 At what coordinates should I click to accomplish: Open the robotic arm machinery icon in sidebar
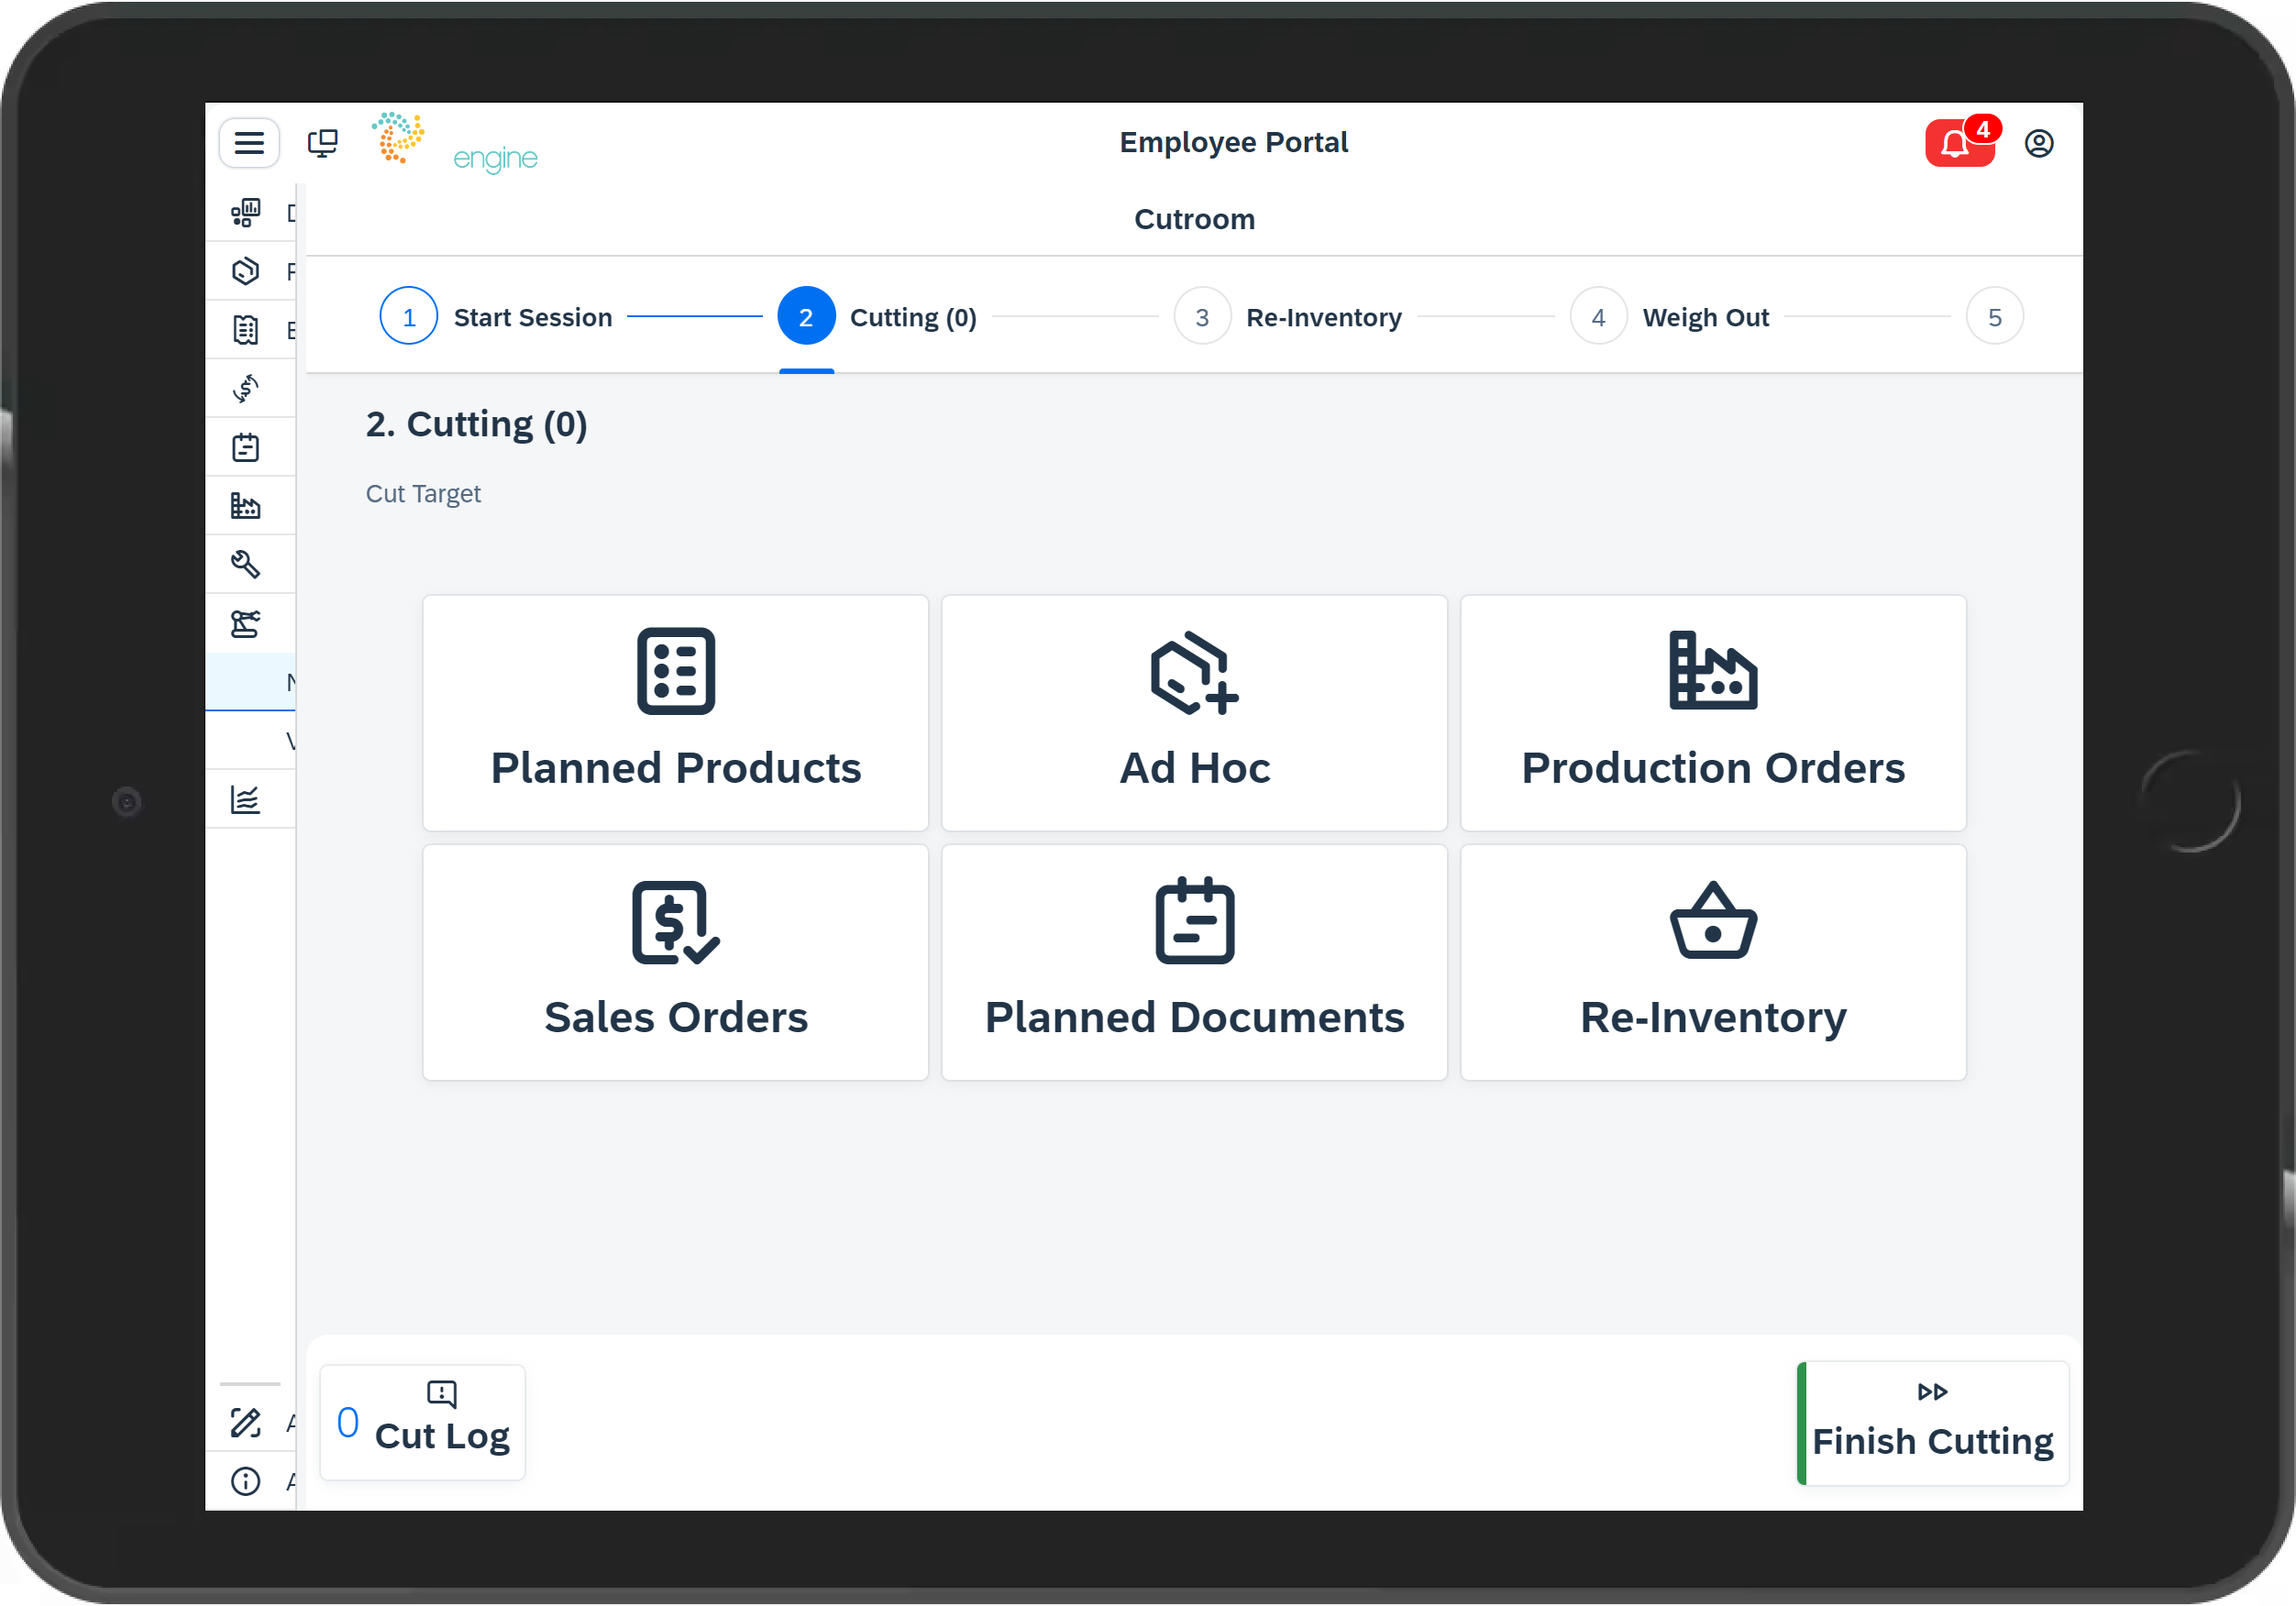tap(246, 623)
